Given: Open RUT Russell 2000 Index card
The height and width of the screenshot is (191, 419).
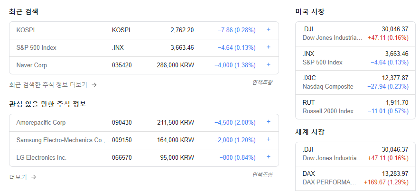Looking at the screenshot, I should (x=355, y=107).
